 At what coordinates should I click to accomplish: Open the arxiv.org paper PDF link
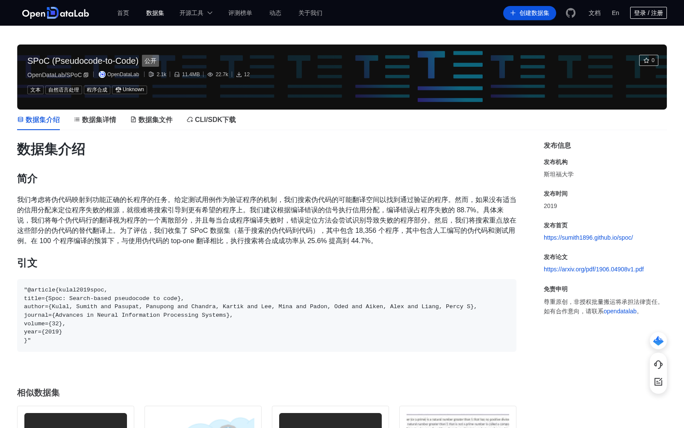(594, 269)
